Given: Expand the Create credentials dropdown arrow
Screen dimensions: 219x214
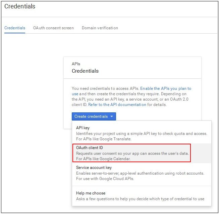Looking at the screenshot, I should point(112,116).
